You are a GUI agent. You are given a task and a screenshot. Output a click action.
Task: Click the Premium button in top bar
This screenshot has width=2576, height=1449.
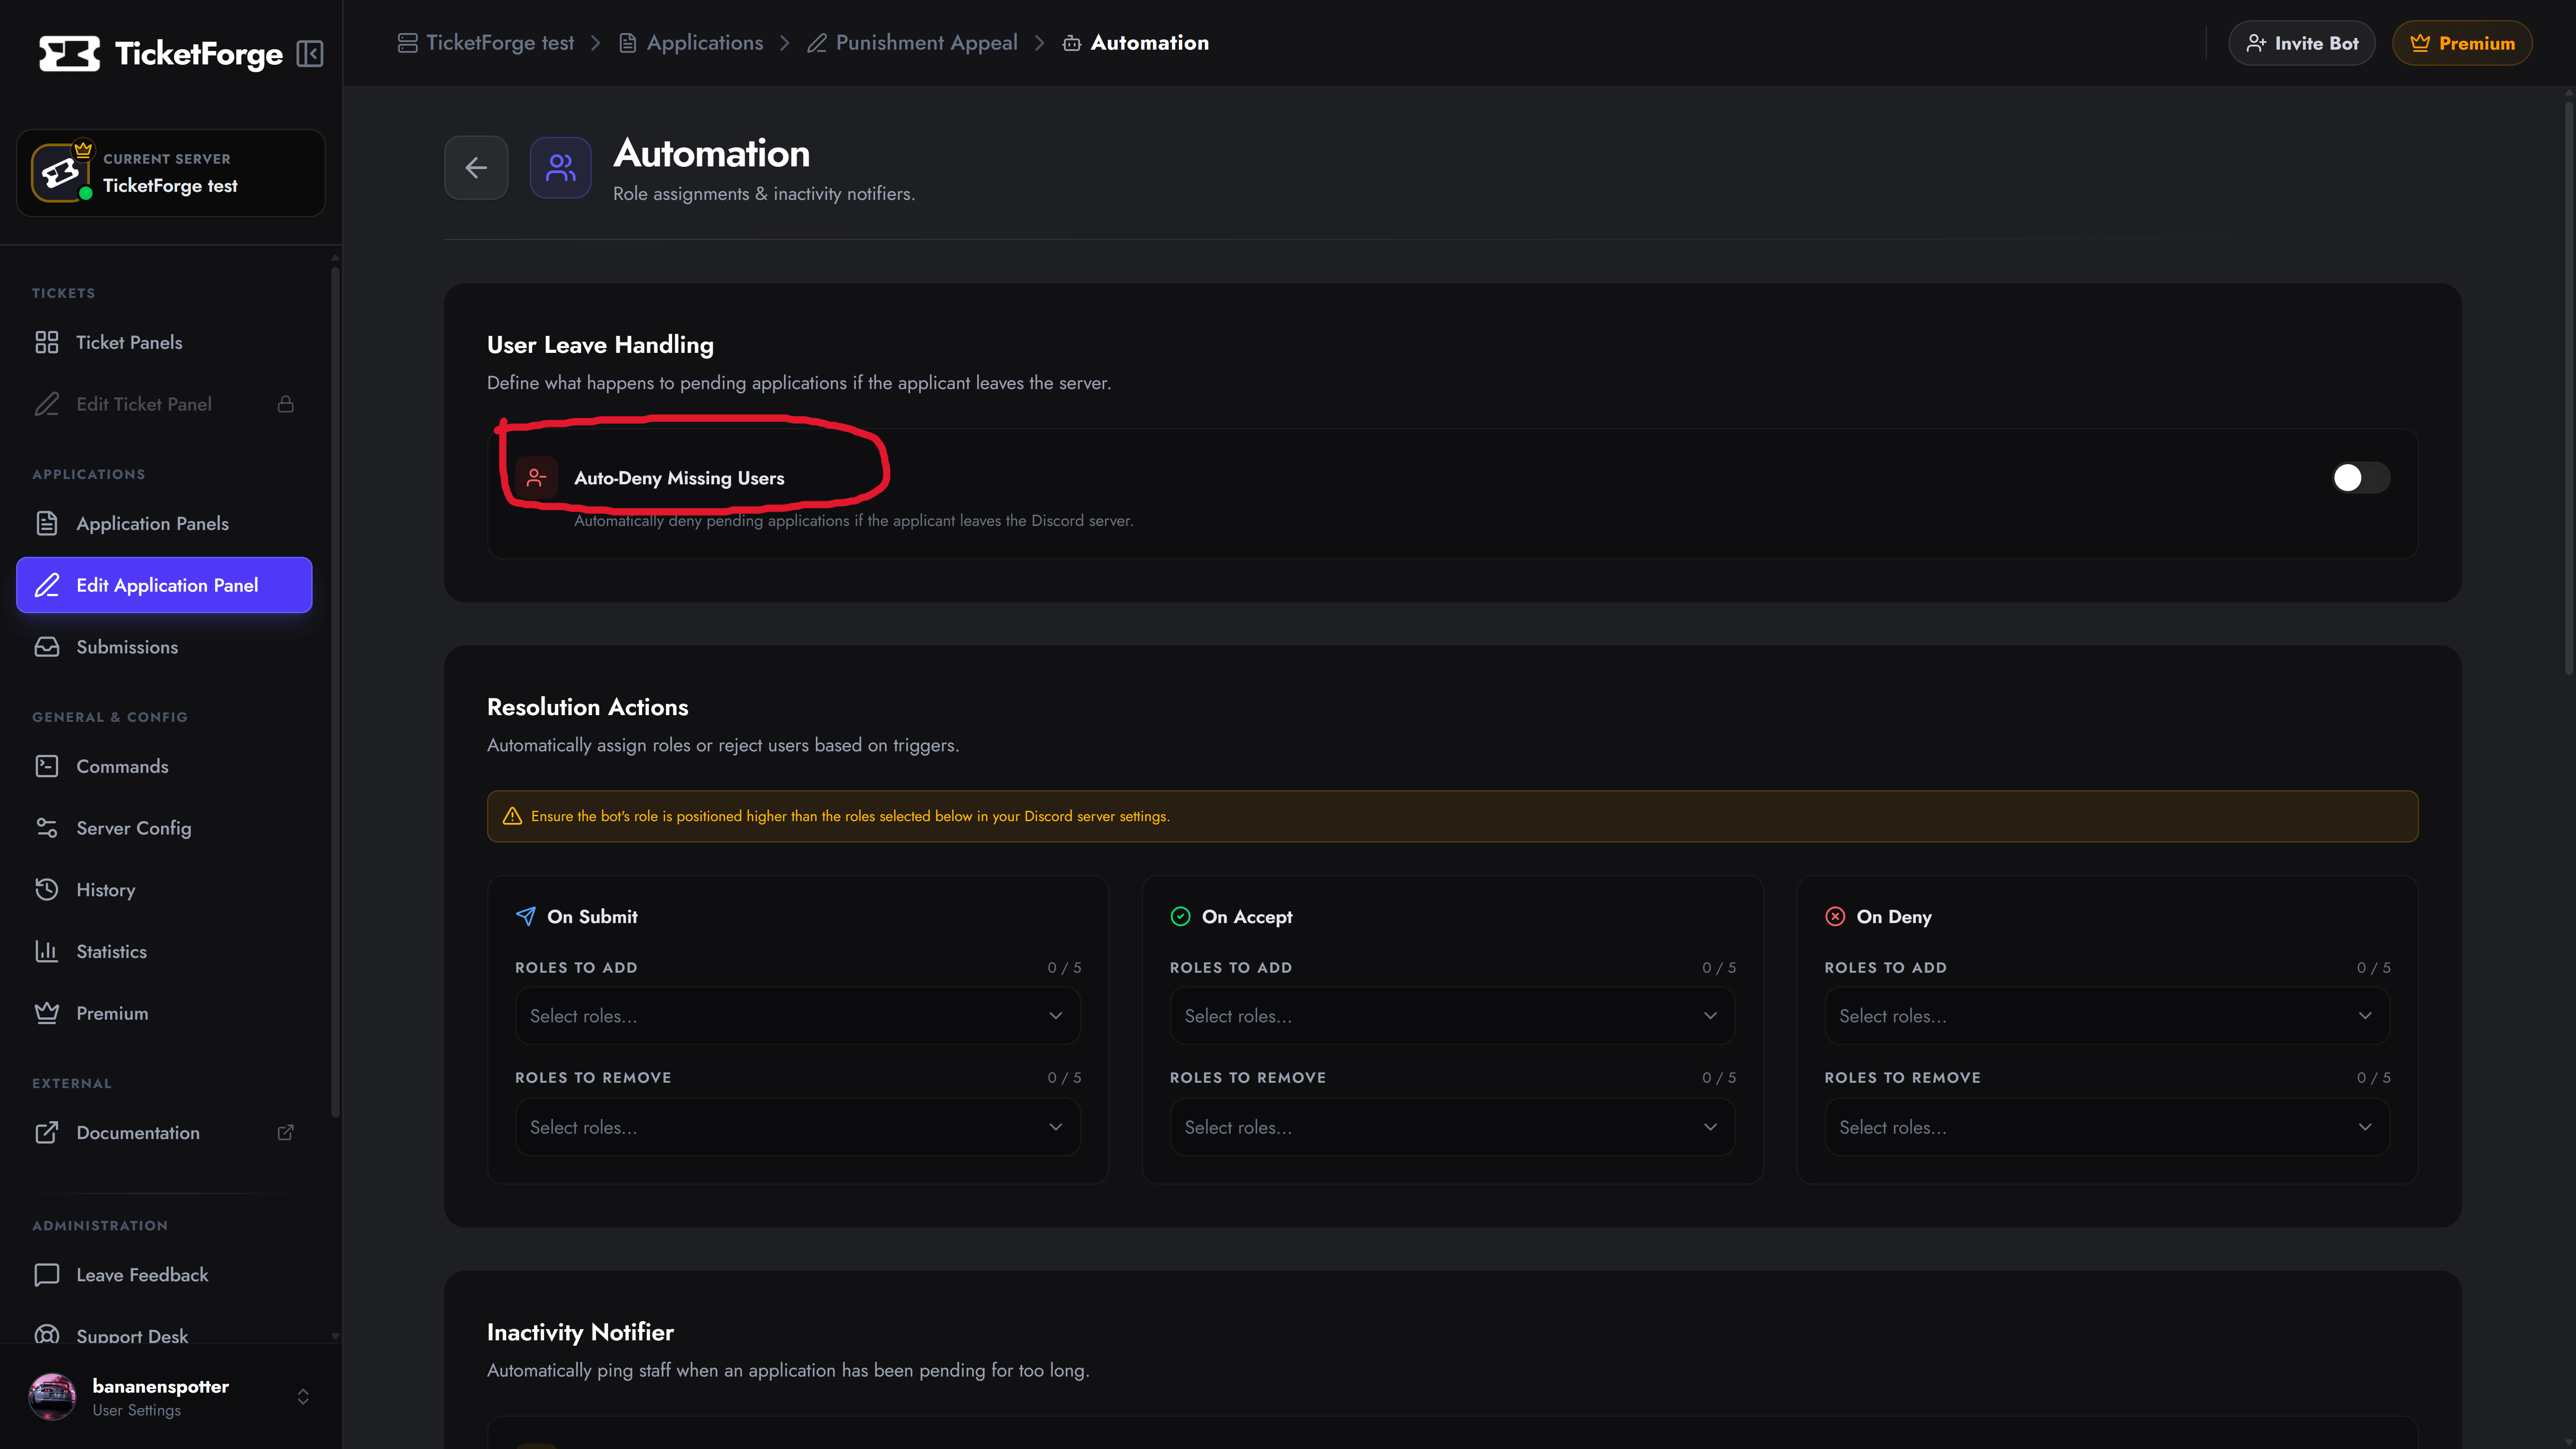pos(2462,43)
